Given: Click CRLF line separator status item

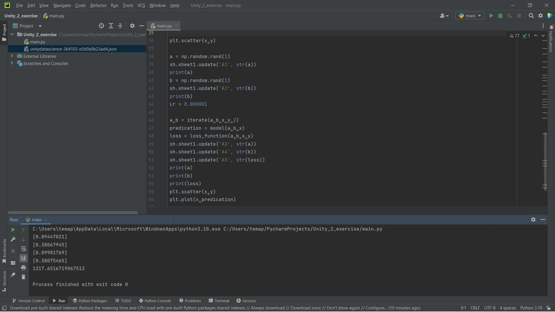Looking at the screenshot, I should click(x=475, y=308).
